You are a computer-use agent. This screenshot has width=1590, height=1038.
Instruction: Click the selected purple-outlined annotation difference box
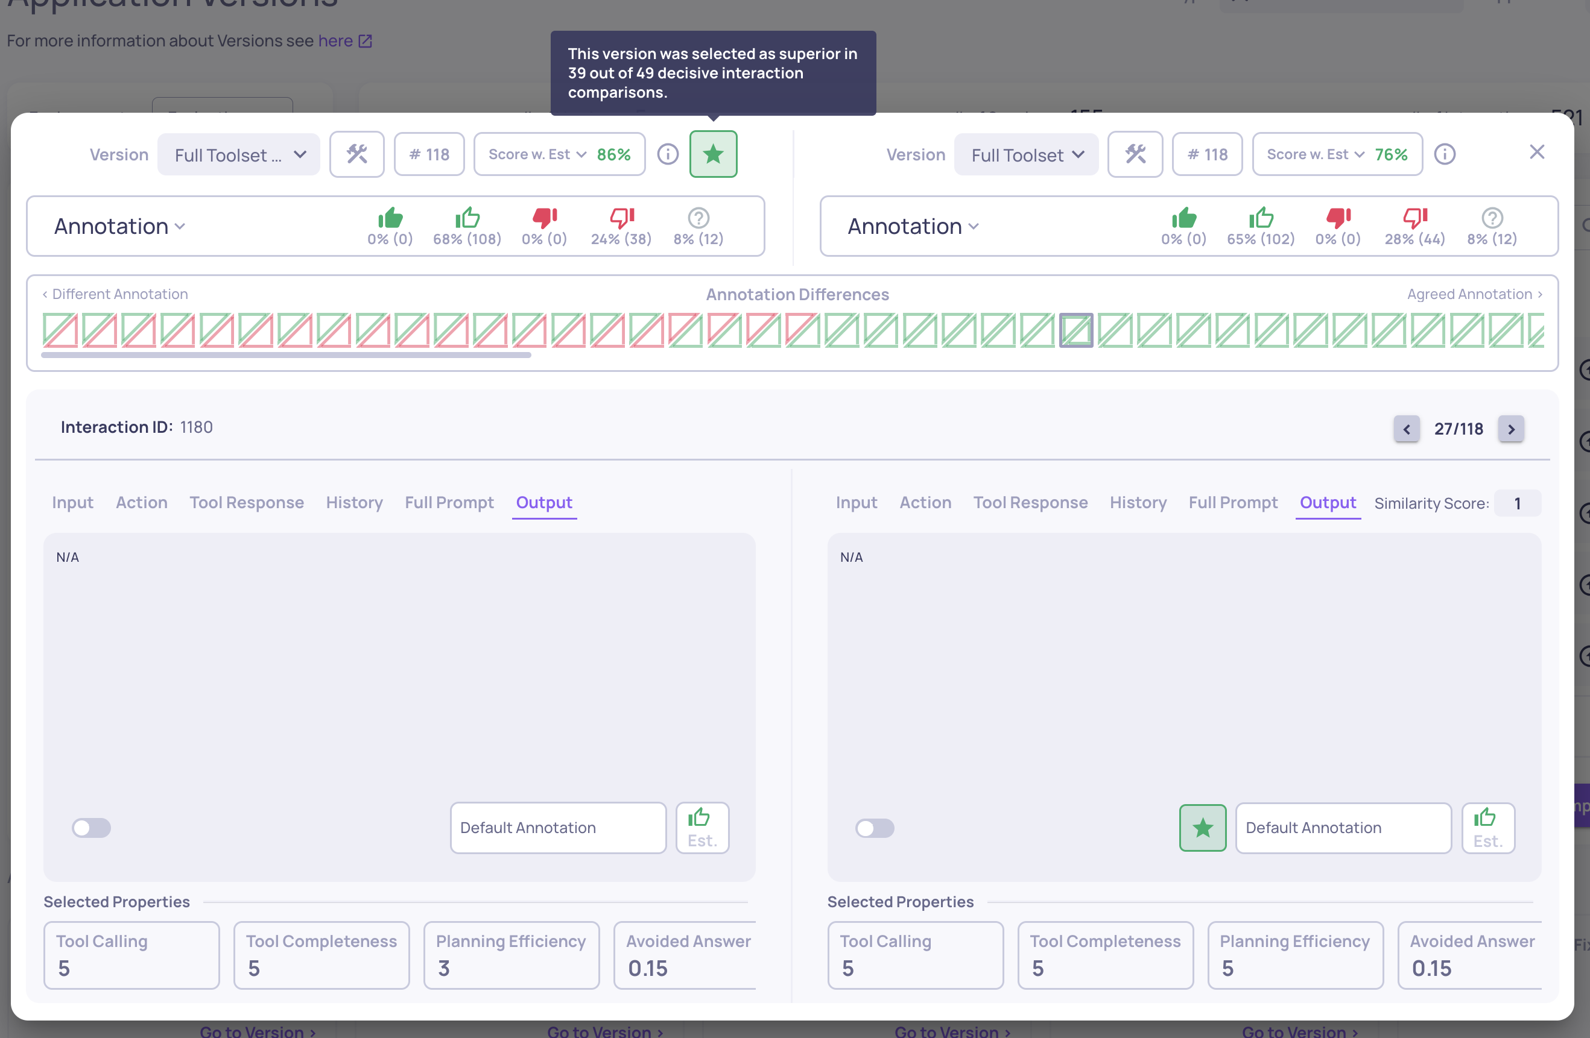[x=1075, y=330]
